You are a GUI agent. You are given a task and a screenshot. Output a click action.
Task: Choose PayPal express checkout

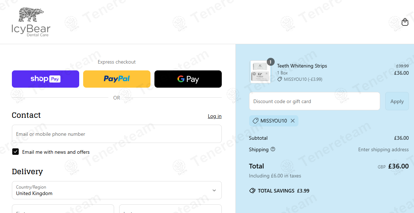(117, 79)
